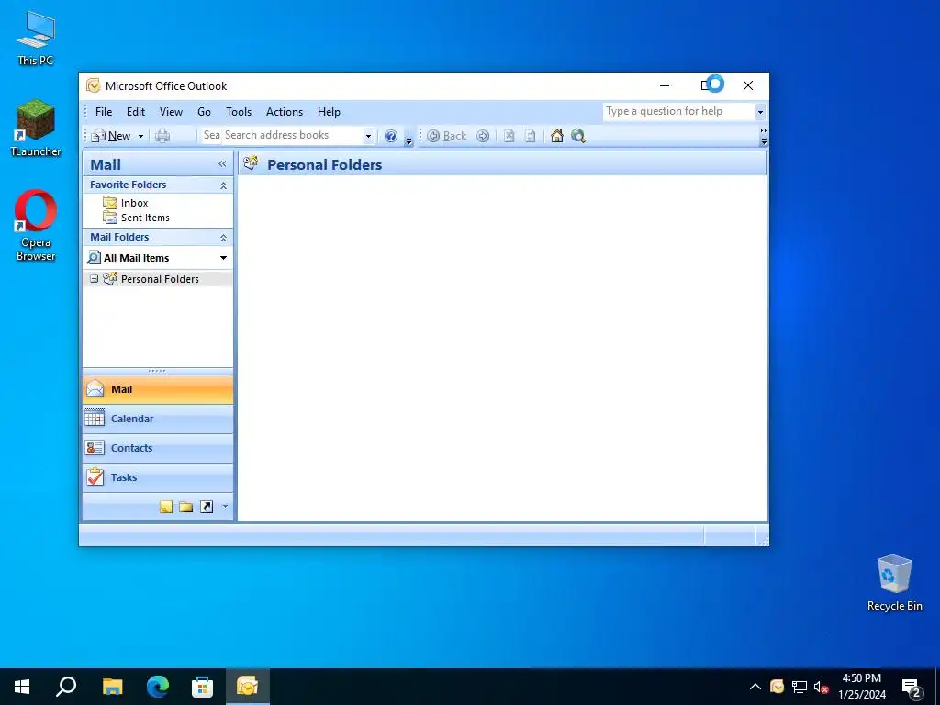Image resolution: width=940 pixels, height=705 pixels.
Task: Open the All Mail Items dropdown
Action: point(224,258)
